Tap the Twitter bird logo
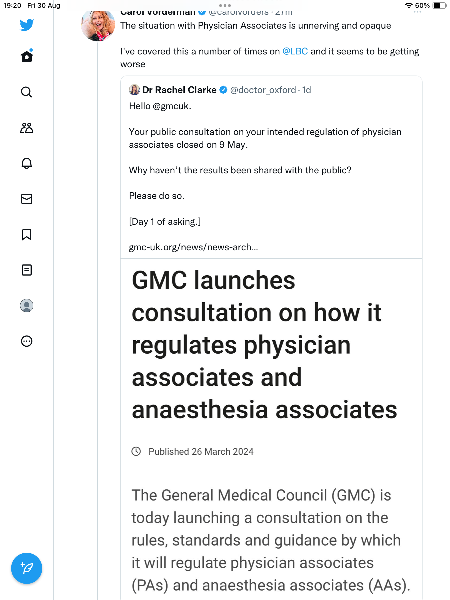The width and height of the screenshot is (450, 600). (27, 25)
